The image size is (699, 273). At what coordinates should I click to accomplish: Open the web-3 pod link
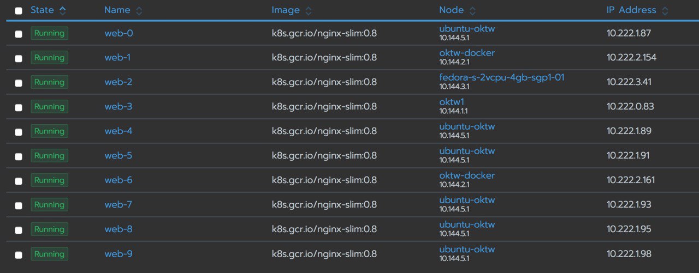(119, 107)
